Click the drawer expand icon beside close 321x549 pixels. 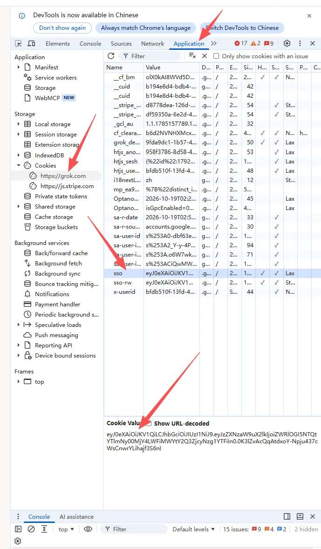[x=300, y=516]
